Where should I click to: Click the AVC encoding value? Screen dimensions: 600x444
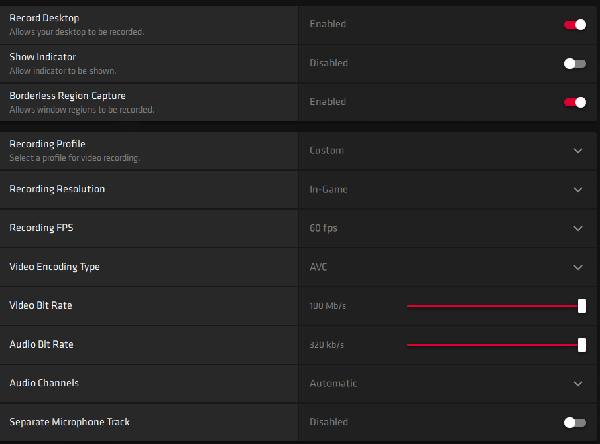click(x=318, y=267)
